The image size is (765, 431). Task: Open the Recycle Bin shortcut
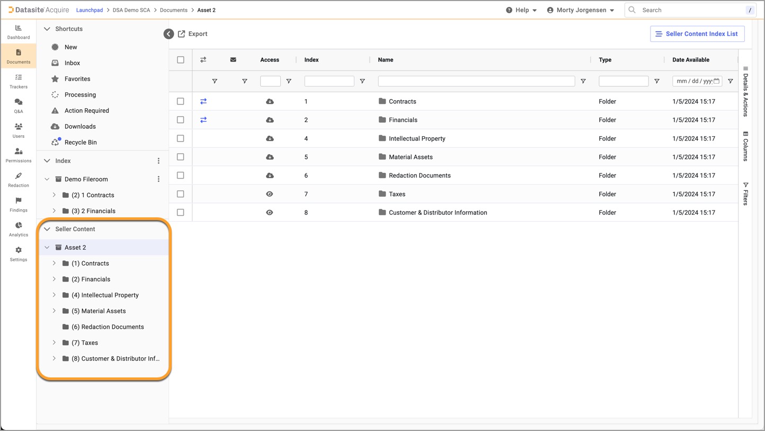80,142
